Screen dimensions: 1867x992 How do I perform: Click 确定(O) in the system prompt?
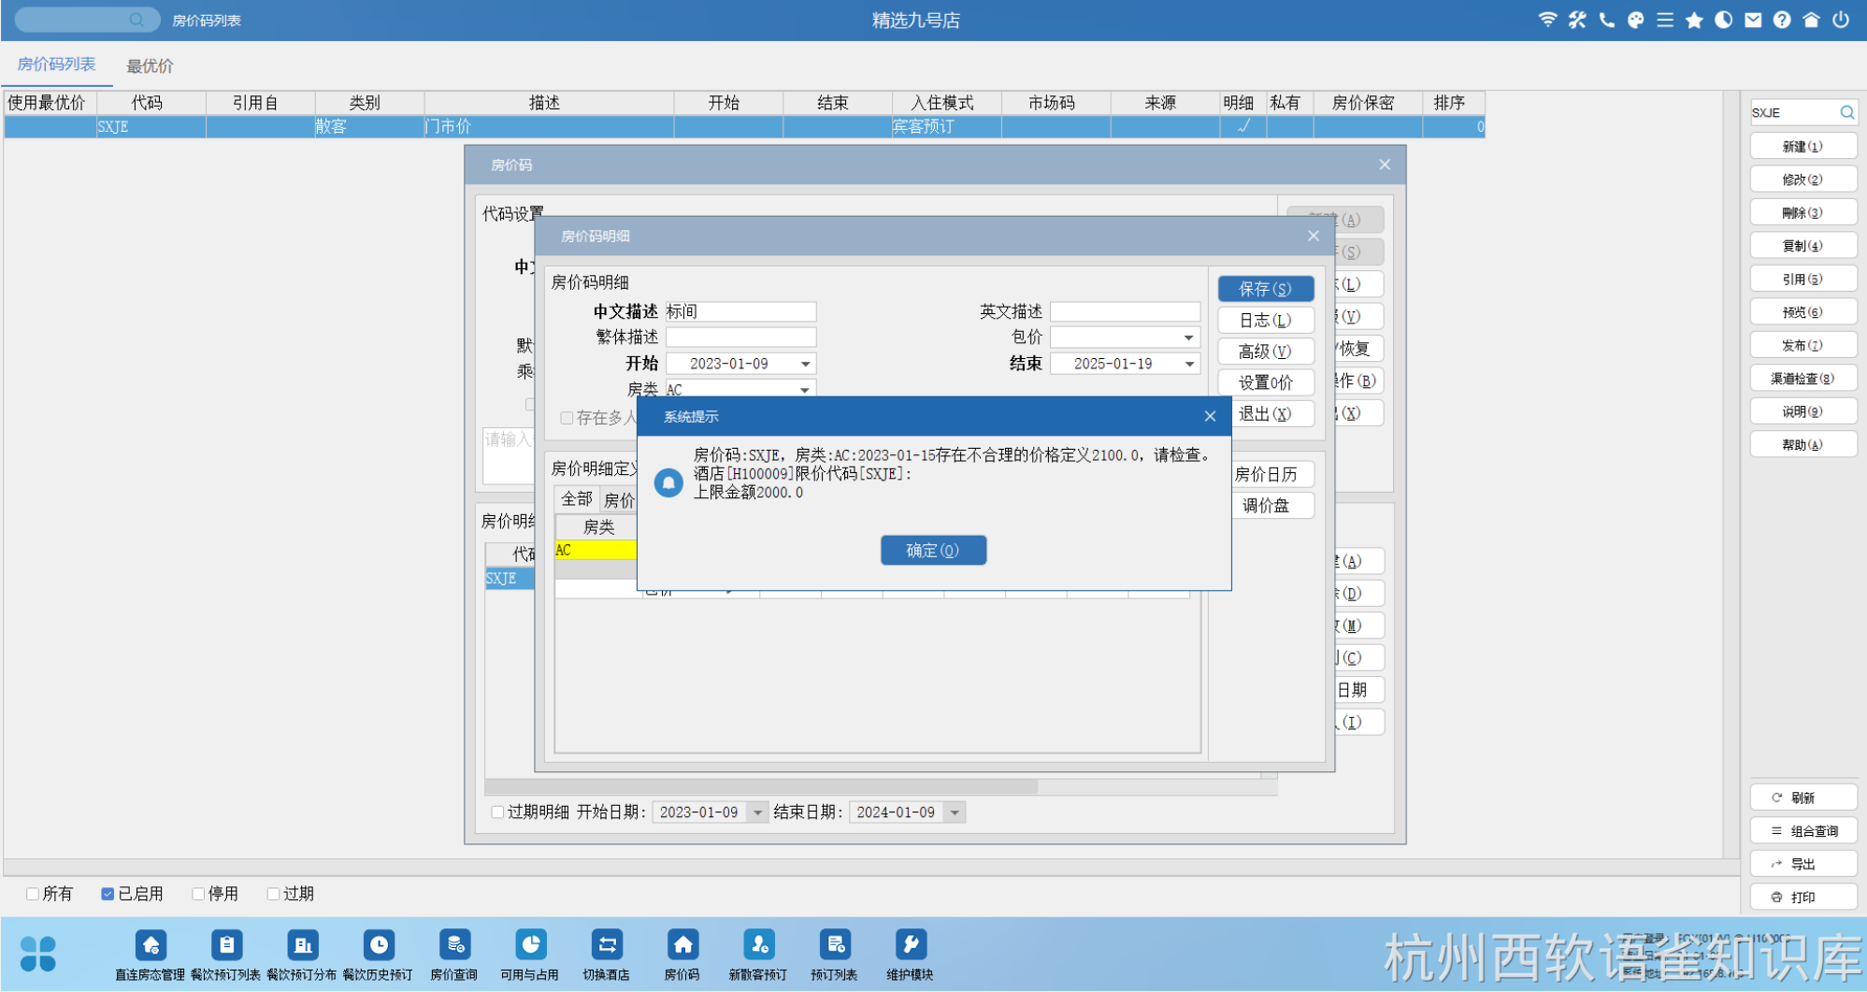coord(933,551)
